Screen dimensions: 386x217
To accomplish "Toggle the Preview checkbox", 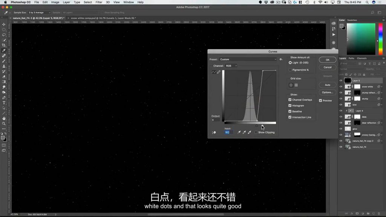I will (x=320, y=100).
